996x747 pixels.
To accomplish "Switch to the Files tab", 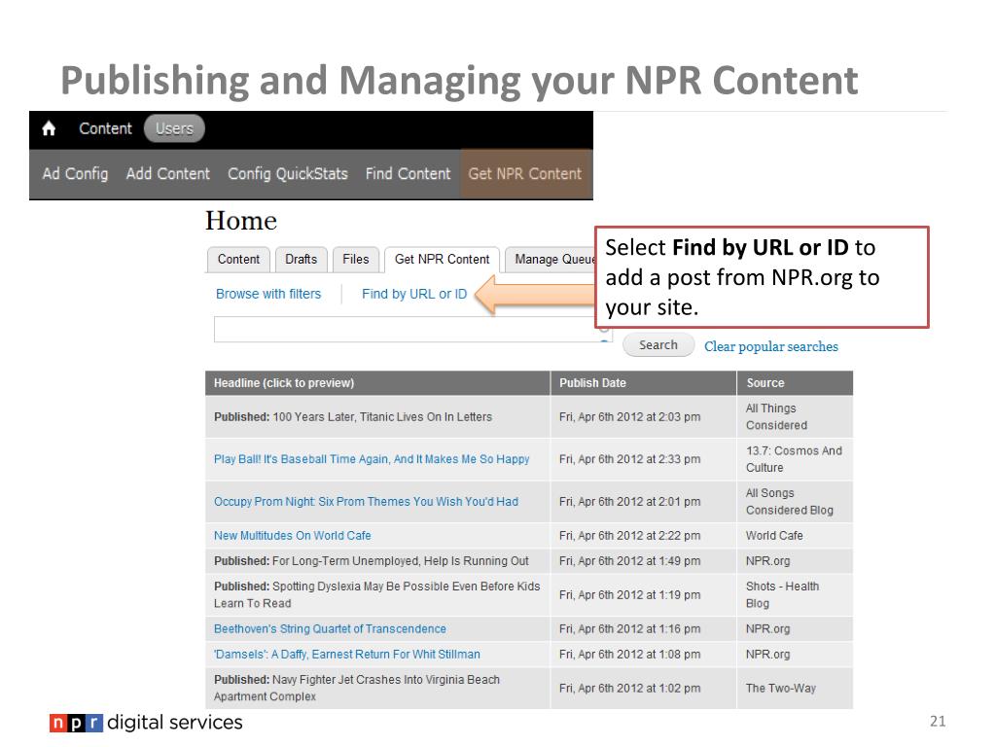I will pyautogui.click(x=356, y=260).
